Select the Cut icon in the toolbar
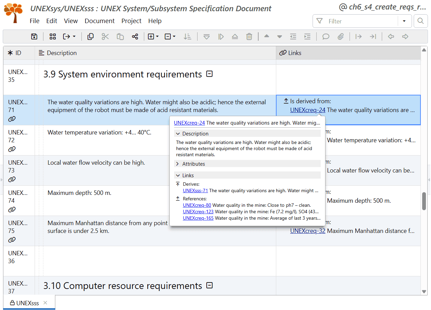The width and height of the screenshot is (431, 310). 105,36
